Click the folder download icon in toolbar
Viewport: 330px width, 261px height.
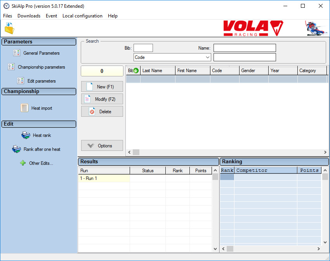coord(9,28)
